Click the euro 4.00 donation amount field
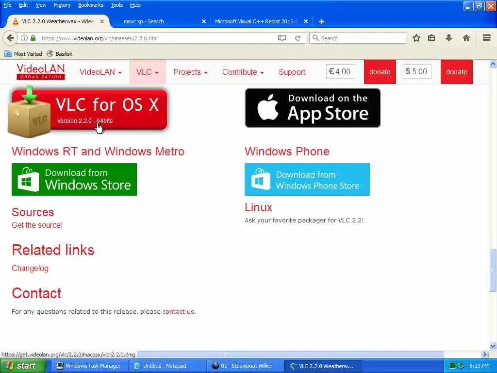The image size is (497, 373). tap(340, 71)
